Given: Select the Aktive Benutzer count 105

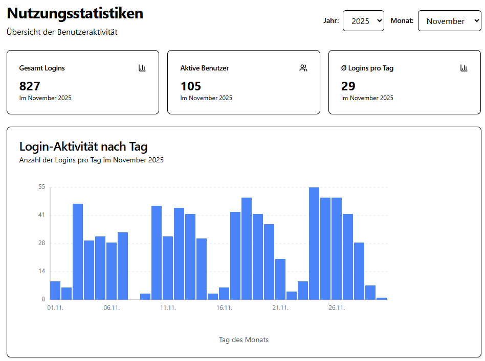Looking at the screenshot, I should pyautogui.click(x=191, y=86).
